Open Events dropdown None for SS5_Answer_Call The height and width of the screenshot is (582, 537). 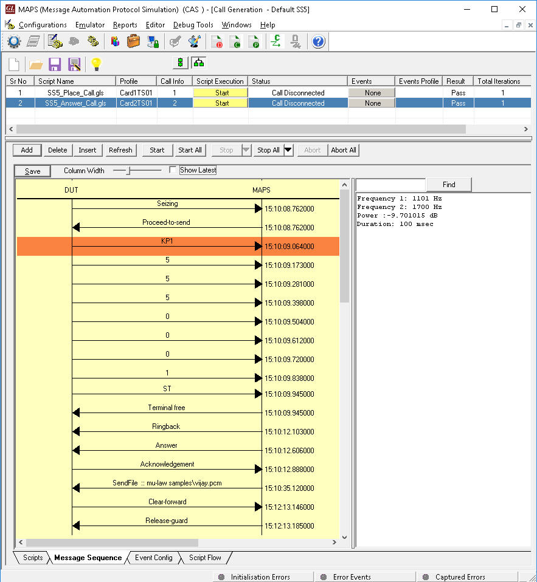372,103
